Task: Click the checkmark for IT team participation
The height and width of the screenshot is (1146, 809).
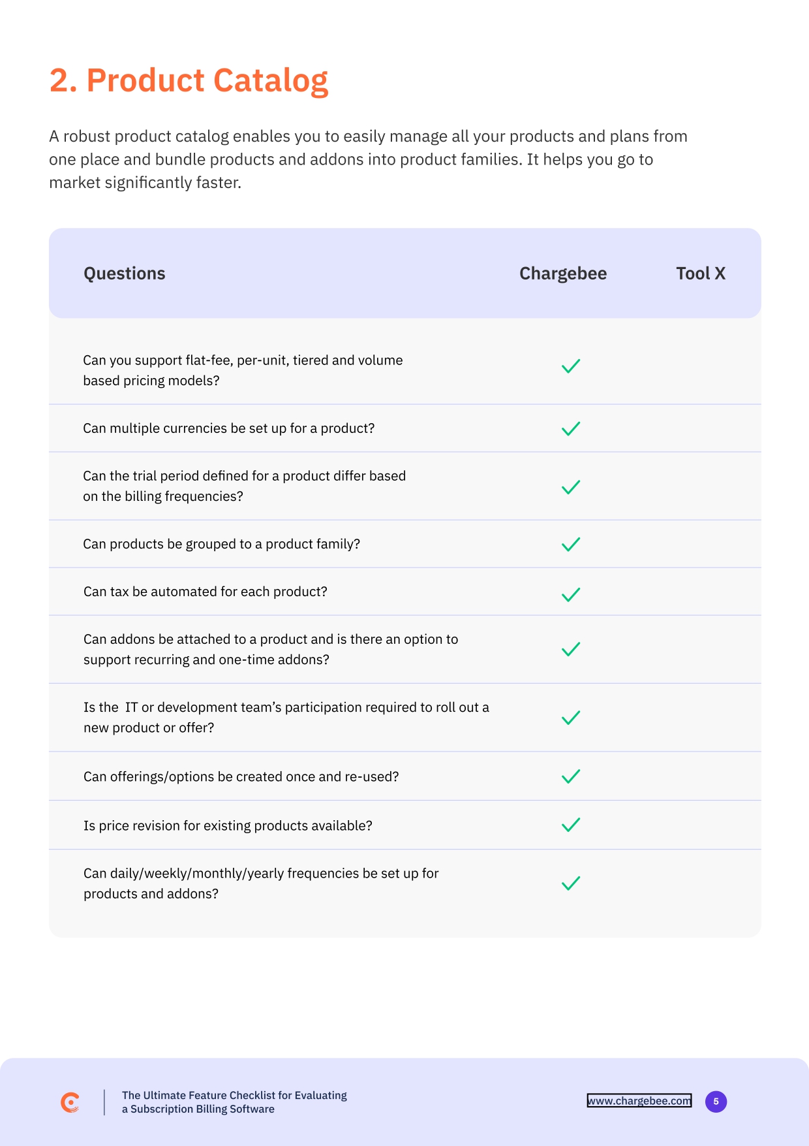Action: [571, 718]
